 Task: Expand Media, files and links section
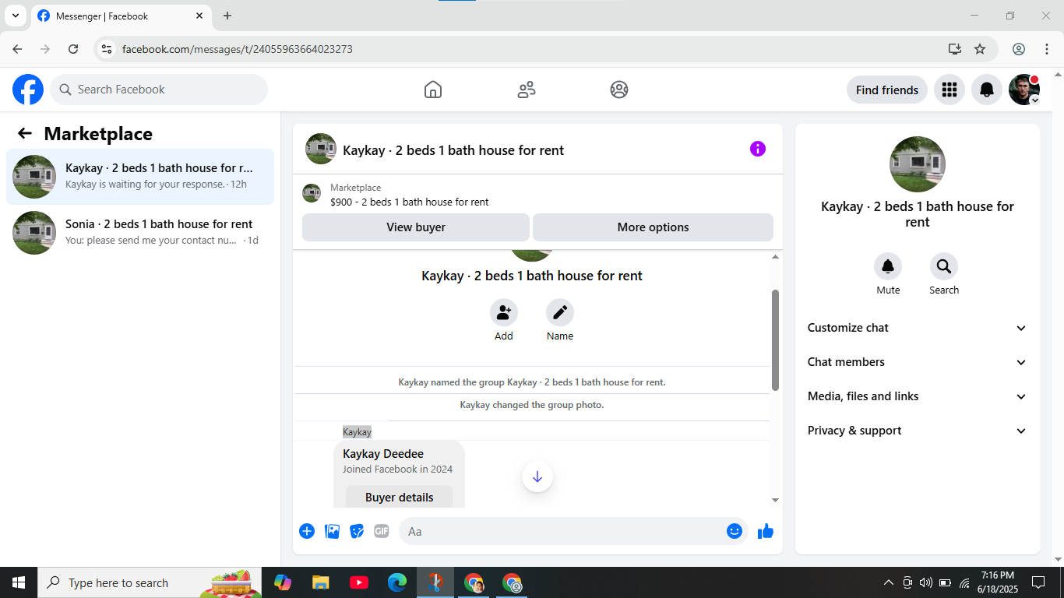[x=918, y=396]
